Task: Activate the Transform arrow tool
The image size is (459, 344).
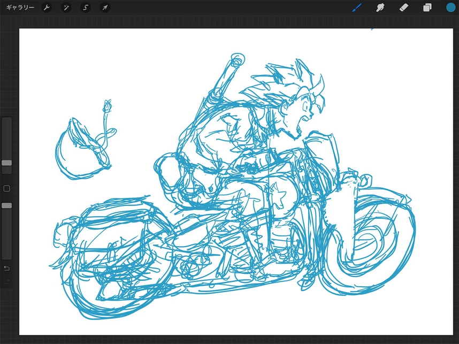Action: 105,7
